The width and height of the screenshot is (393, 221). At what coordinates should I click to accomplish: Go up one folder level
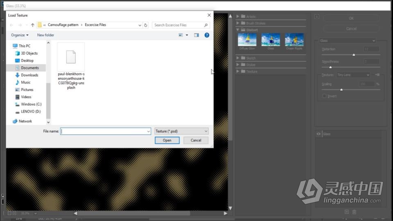point(33,25)
